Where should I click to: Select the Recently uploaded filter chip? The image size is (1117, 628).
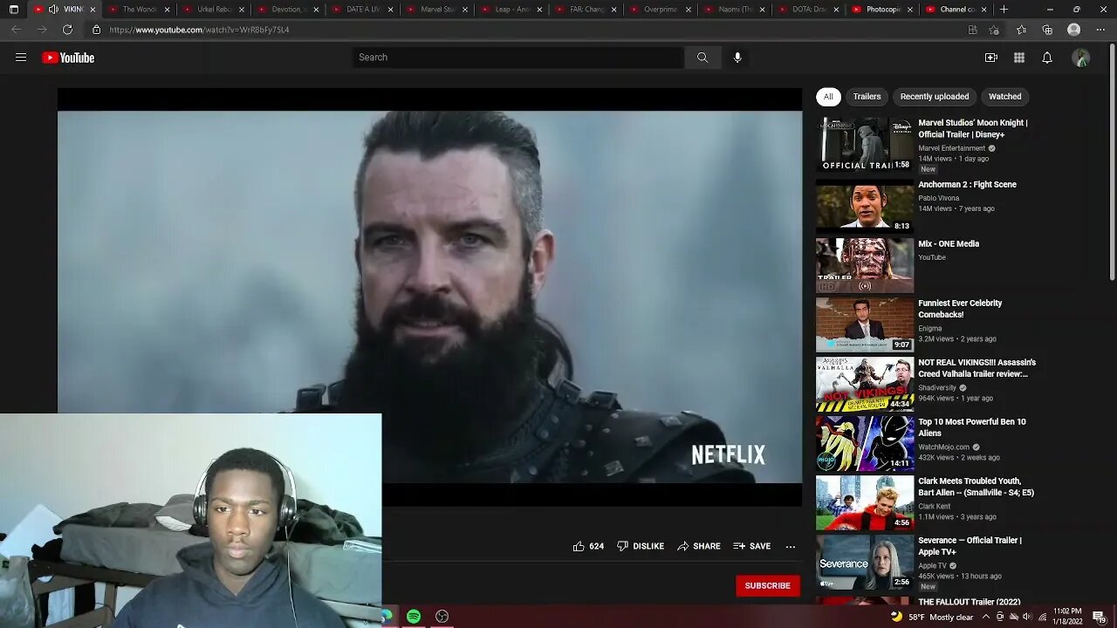935,97
